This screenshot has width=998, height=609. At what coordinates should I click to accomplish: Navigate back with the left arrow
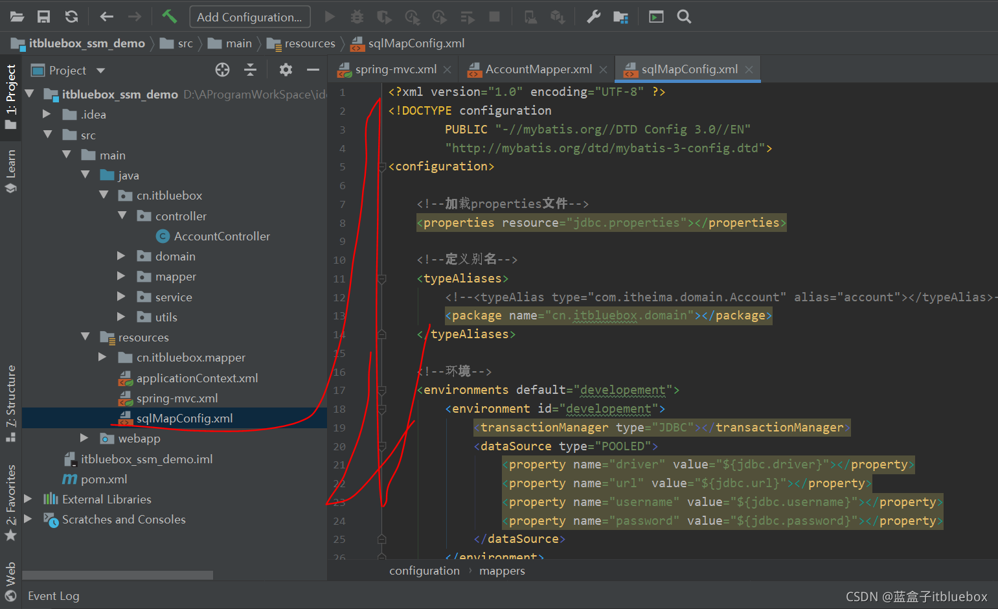107,17
